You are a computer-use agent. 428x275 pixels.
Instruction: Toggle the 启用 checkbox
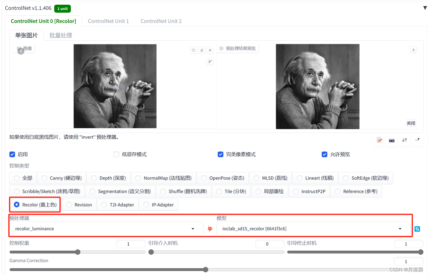pos(12,154)
